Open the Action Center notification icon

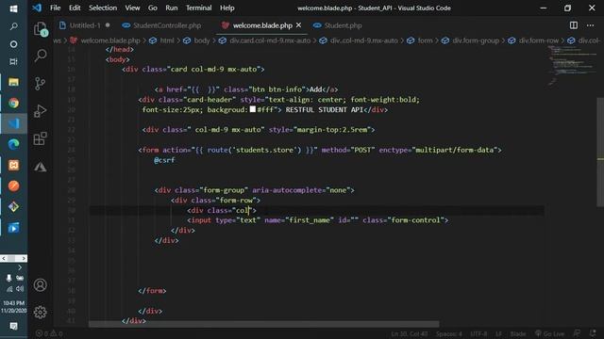coord(13,327)
